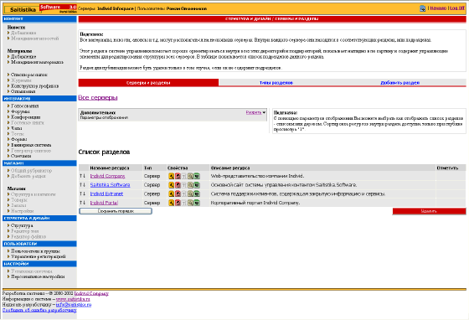
Task: Open Счетчики in sidebar
Action: click(21, 156)
